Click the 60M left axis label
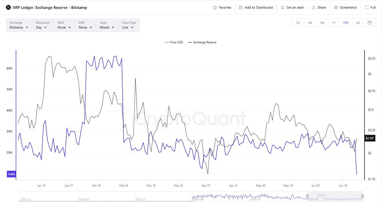The image size is (382, 209). [9, 68]
